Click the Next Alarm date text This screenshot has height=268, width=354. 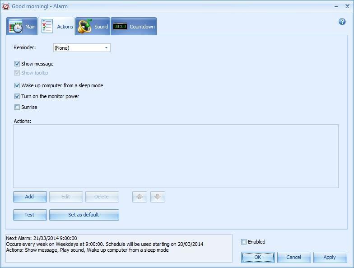42,238
